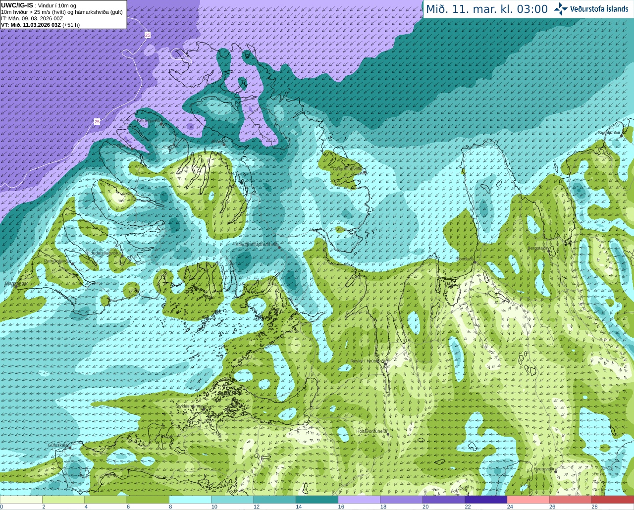
Task: Select the Holtavörðuheiði station label
Action: [371, 431]
